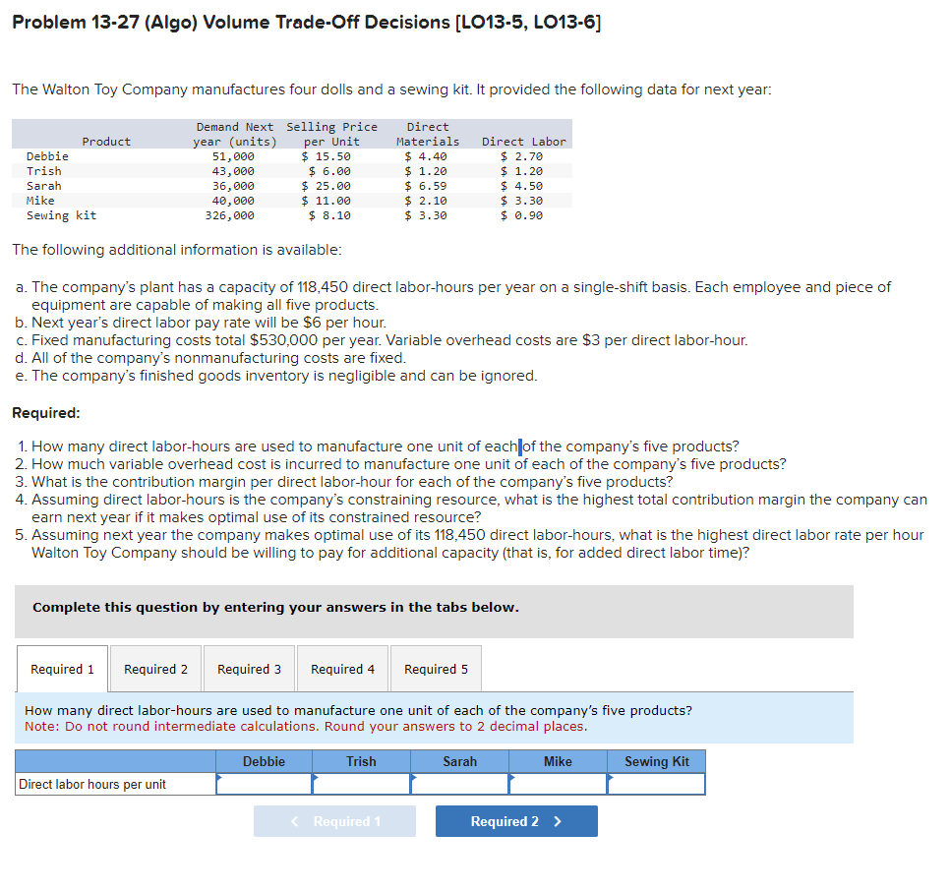Click the Sarah labor hours input cell
This screenshot has width=951, height=892.
pyautogui.click(x=459, y=785)
